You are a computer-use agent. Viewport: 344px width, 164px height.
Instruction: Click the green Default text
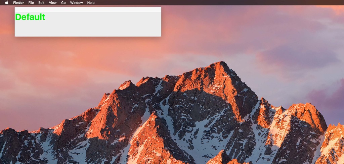[x=30, y=17]
